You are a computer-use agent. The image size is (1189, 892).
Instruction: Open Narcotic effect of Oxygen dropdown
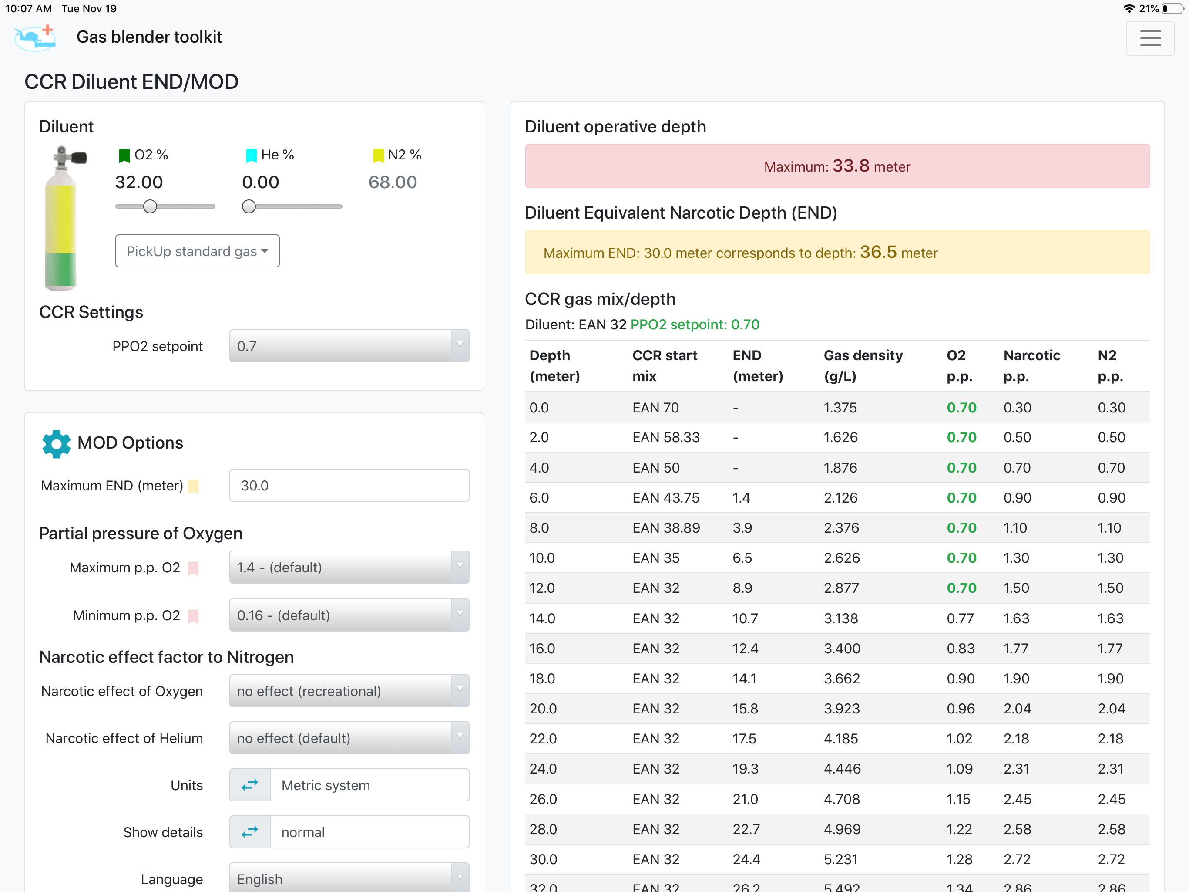point(349,691)
